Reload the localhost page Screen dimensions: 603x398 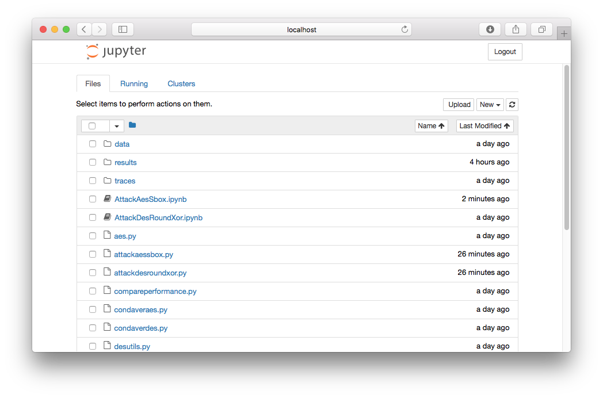[404, 29]
